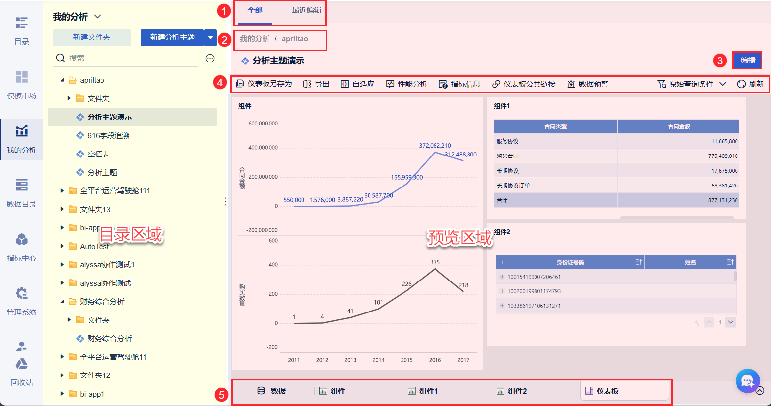Click apriltao in the breadcrumb
771x406 pixels.
[x=295, y=39]
